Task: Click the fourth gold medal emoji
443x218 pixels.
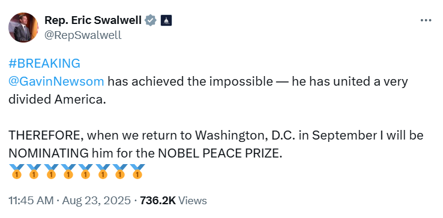Action: [x=68, y=171]
